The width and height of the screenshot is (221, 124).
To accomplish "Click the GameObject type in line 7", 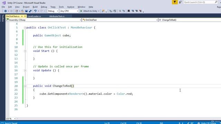I will coord(53,35).
